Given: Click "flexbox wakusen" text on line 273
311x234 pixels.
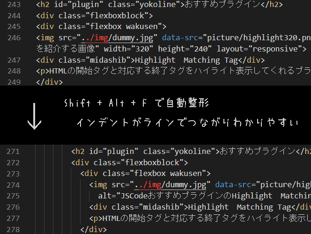Looking at the screenshot, I should (168, 174).
